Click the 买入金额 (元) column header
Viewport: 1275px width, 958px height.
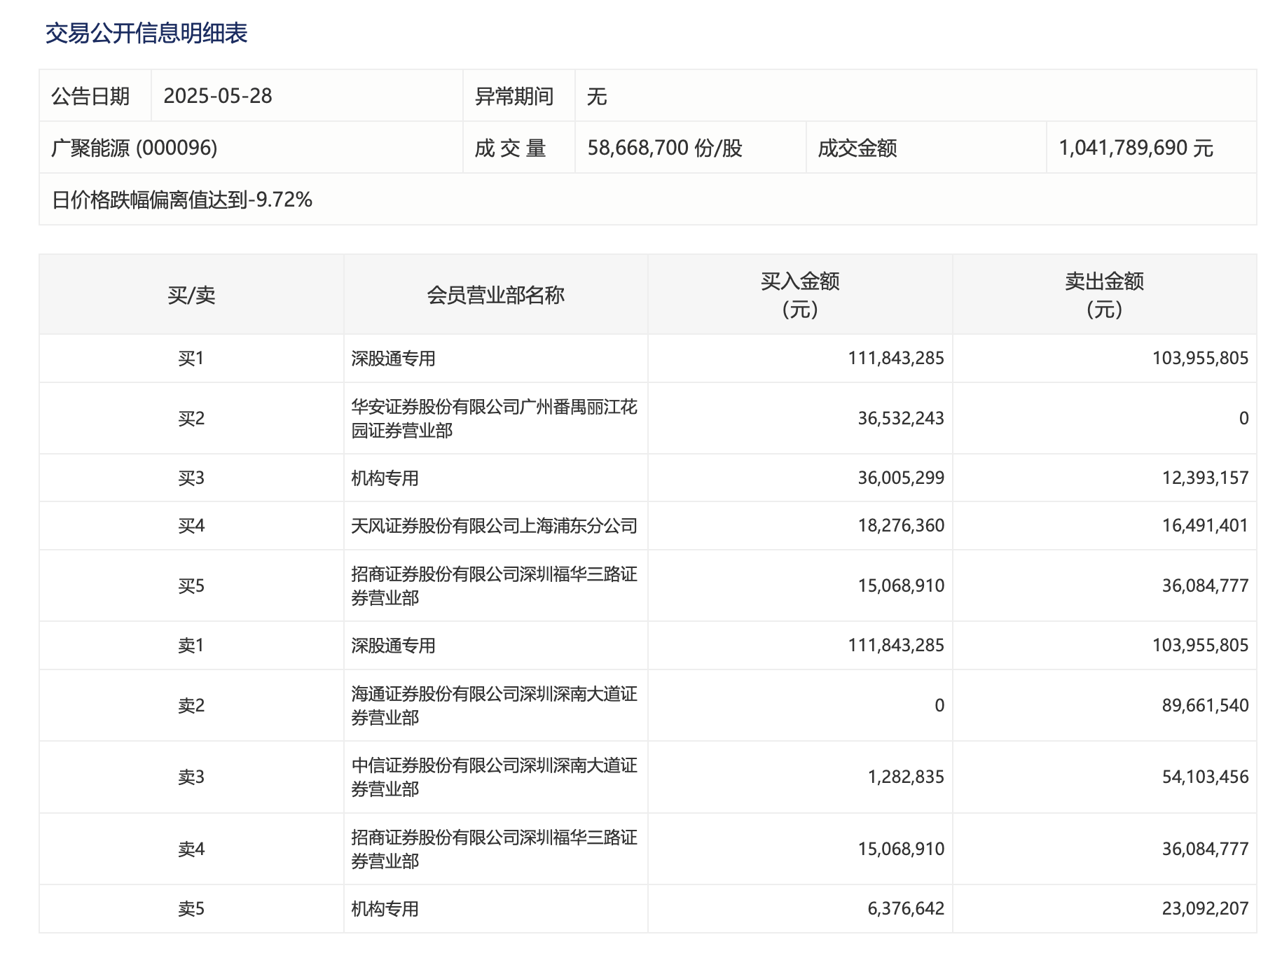coord(799,295)
